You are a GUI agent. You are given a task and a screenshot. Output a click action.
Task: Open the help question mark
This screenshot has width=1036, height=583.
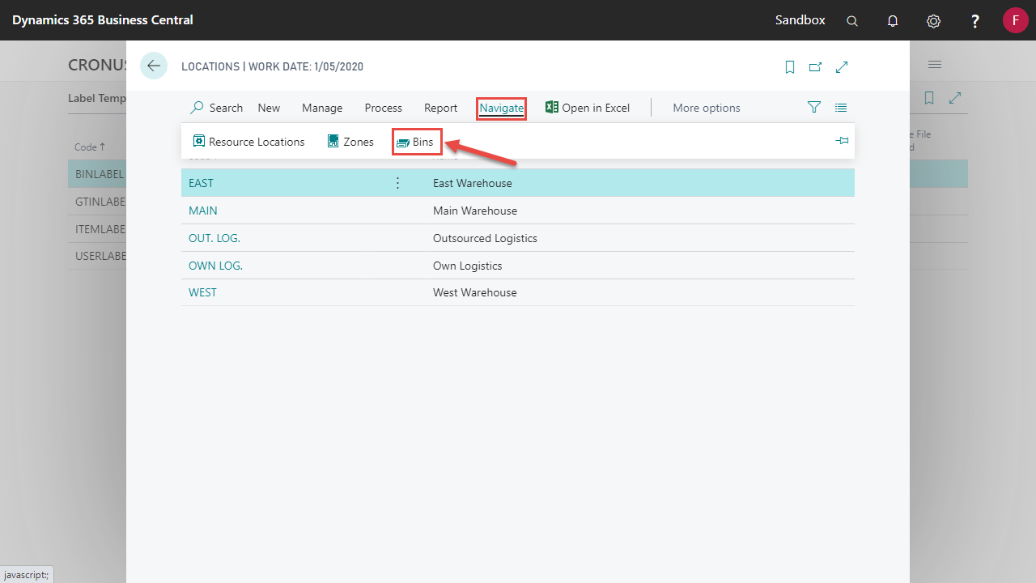pyautogui.click(x=975, y=21)
